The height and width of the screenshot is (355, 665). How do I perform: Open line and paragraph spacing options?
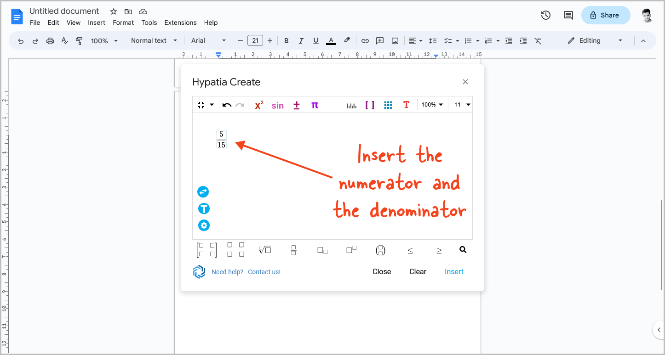pyautogui.click(x=432, y=41)
